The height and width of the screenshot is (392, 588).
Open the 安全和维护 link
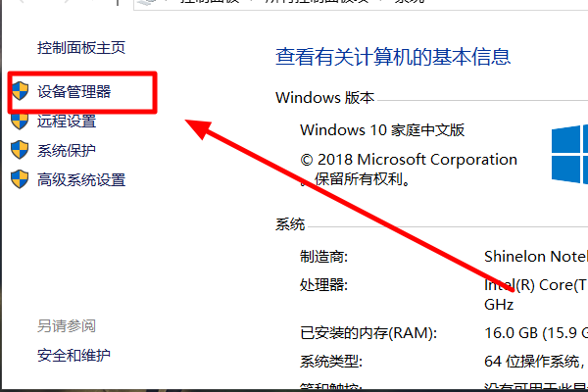(73, 355)
